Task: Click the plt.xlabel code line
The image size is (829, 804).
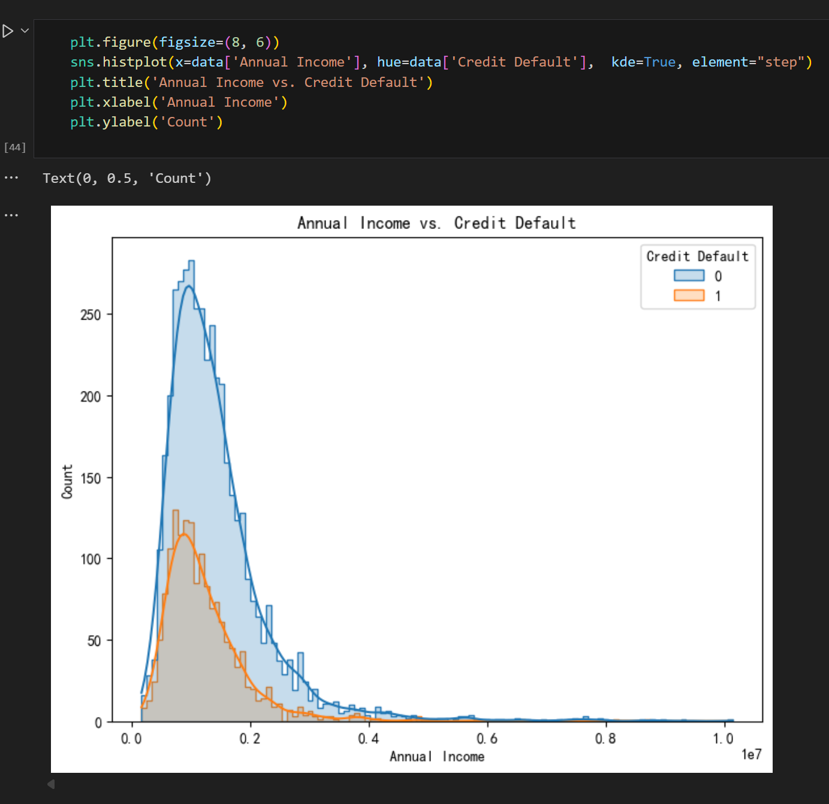Action: [179, 103]
